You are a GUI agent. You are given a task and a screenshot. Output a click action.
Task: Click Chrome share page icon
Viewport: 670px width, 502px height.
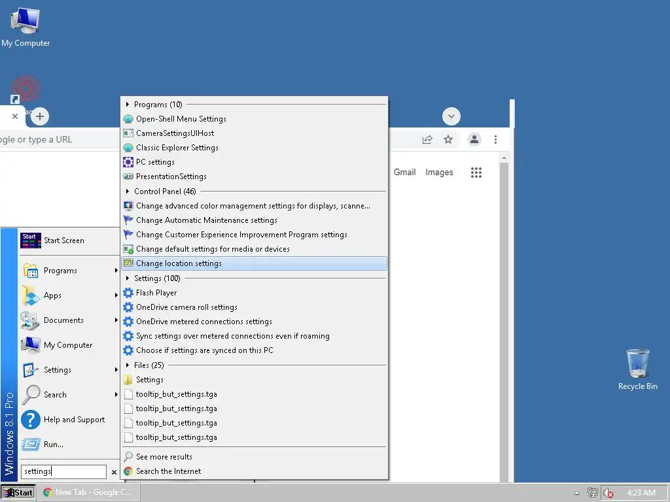coord(427,140)
